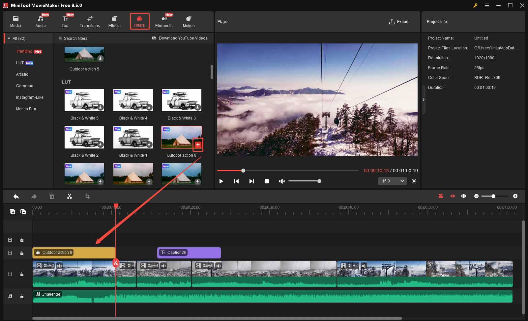Click Download YouTube Videos
This screenshot has height=321, width=528.
(180, 38)
